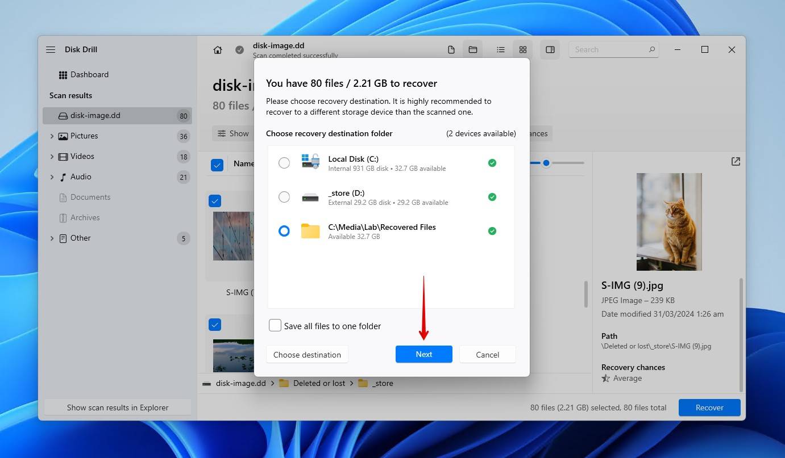Uncheck the second thumbnail's checkbox

(x=215, y=325)
